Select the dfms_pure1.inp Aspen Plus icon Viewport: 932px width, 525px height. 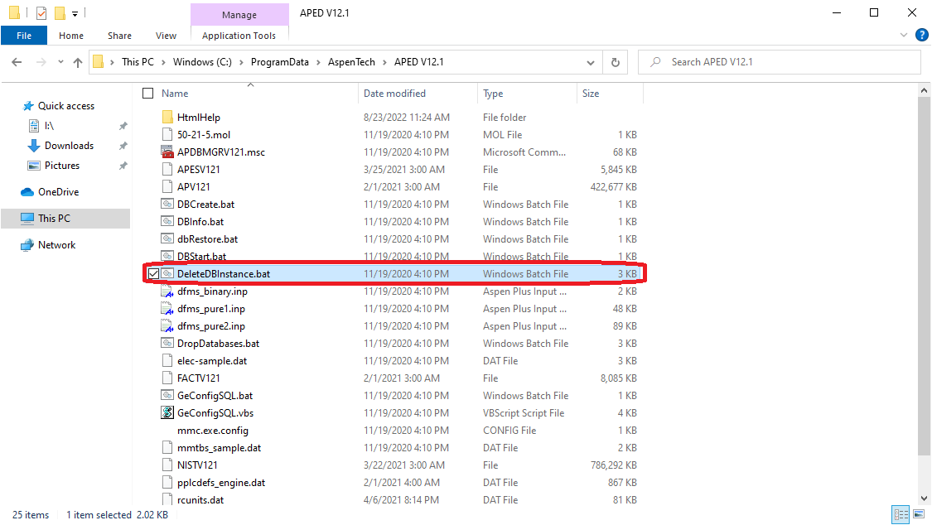click(x=167, y=309)
